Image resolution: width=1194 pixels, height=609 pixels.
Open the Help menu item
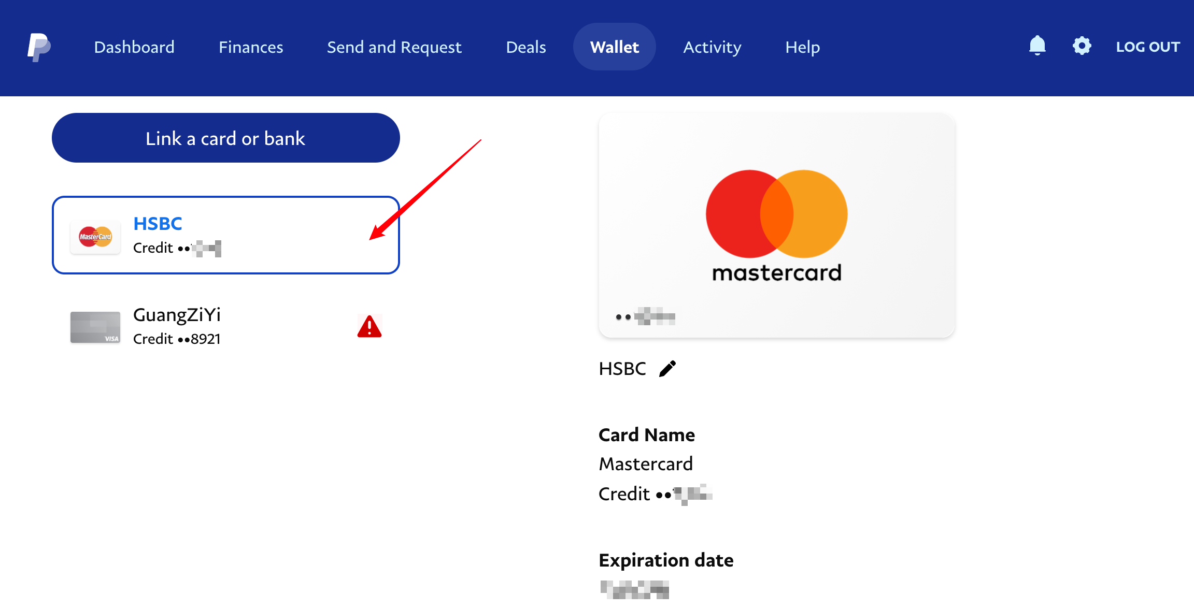pos(802,47)
